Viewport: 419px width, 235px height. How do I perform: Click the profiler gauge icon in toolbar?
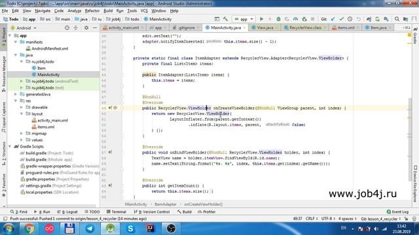295,19
